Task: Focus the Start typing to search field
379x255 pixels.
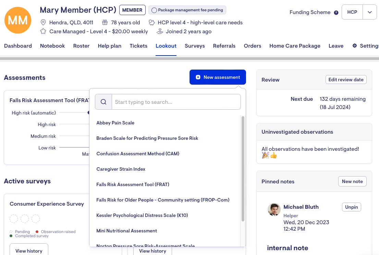Action: pyautogui.click(x=176, y=102)
